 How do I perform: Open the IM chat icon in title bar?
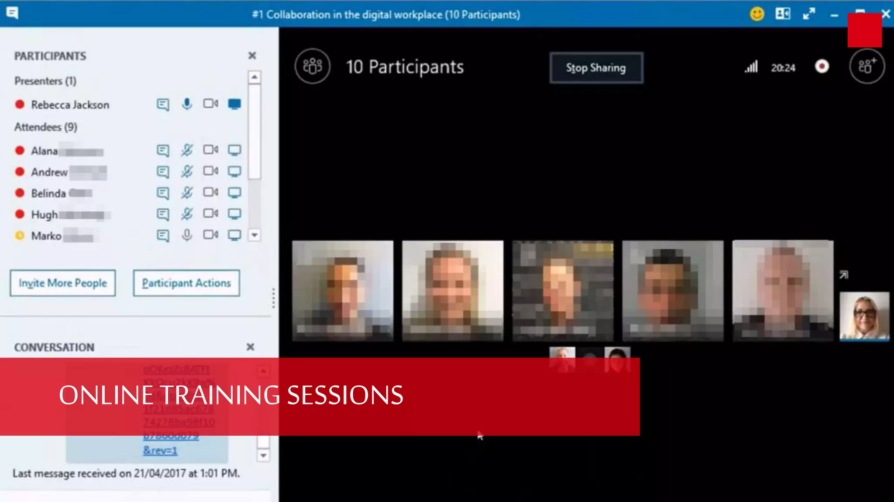12,13
